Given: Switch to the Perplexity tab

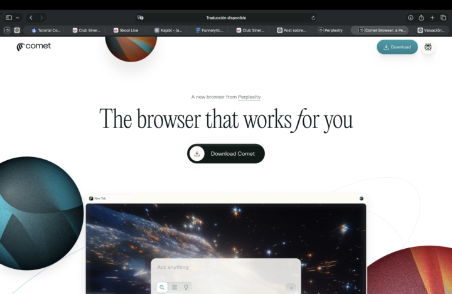Looking at the screenshot, I should [x=330, y=30].
